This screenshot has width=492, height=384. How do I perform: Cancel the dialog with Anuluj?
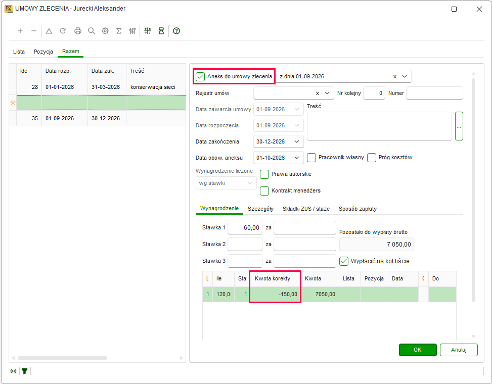(x=459, y=350)
